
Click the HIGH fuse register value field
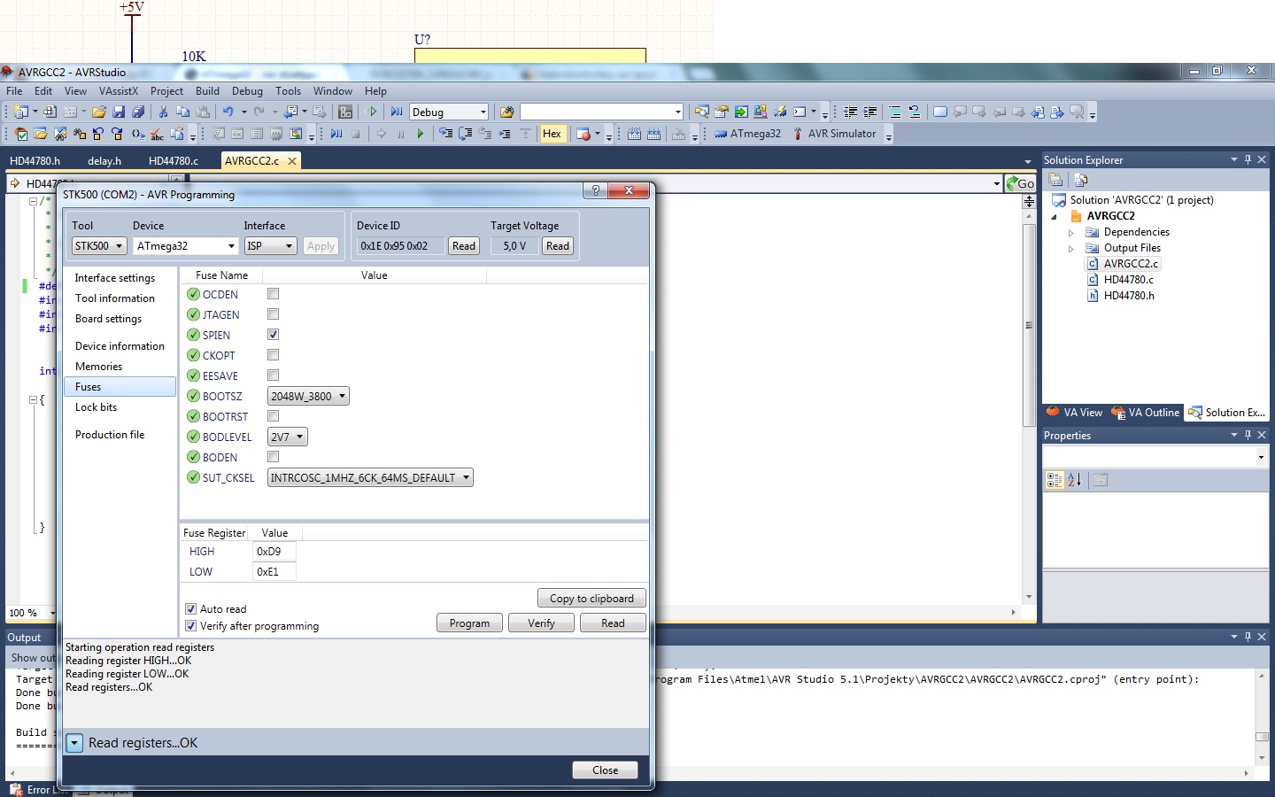click(274, 552)
